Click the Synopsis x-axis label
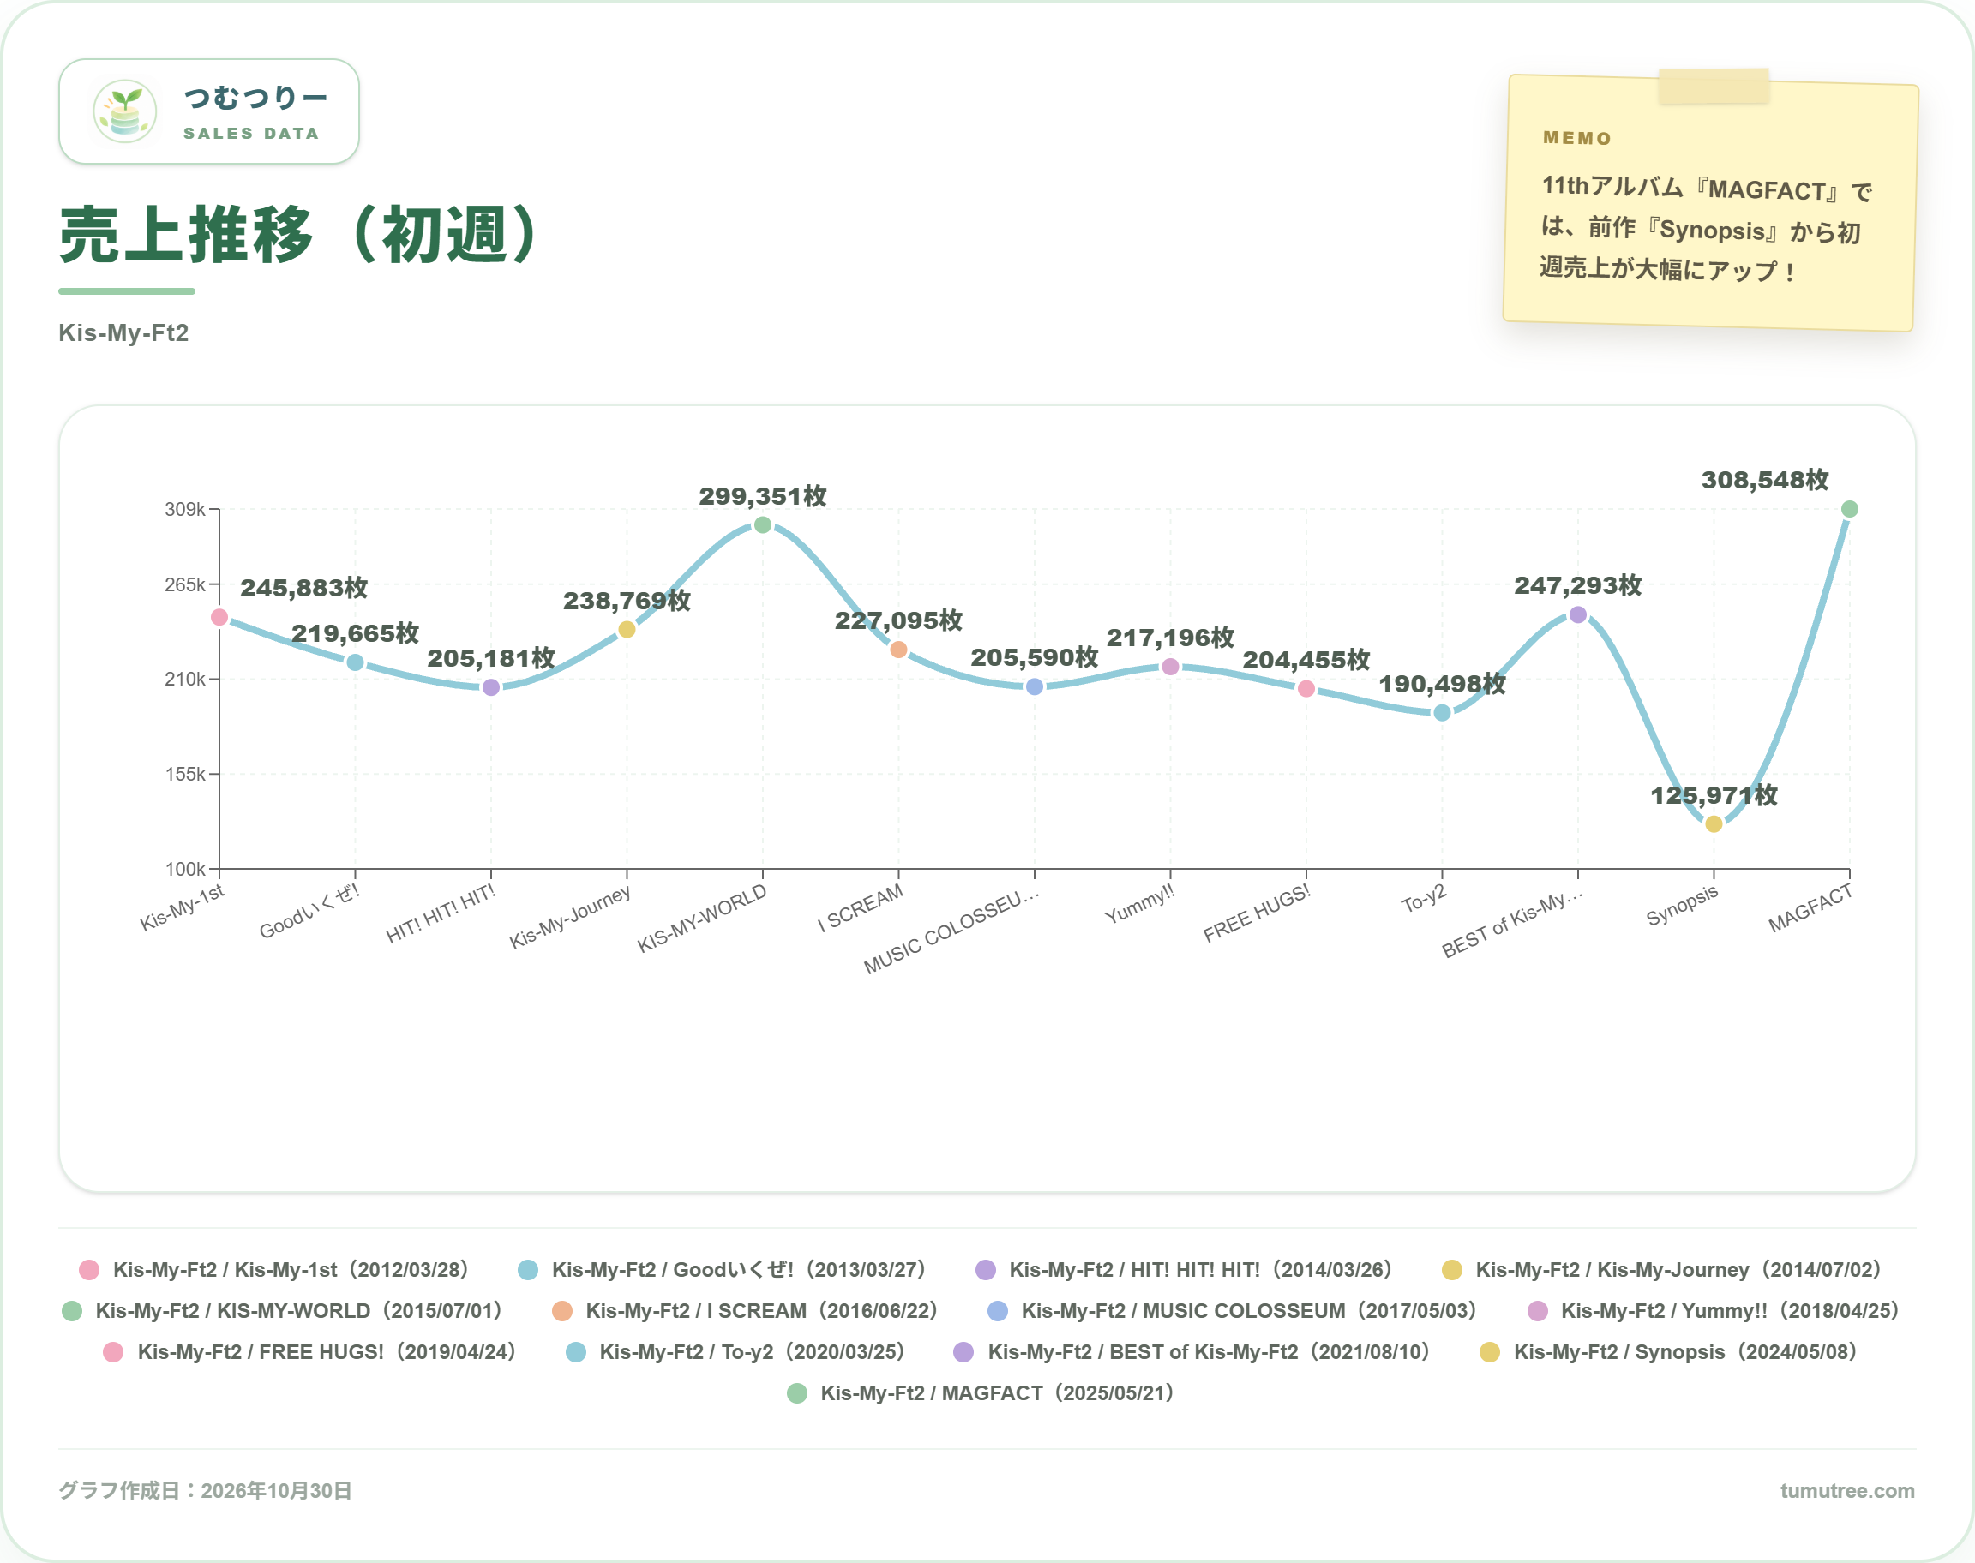The height and width of the screenshot is (1563, 1975). pos(1682,905)
